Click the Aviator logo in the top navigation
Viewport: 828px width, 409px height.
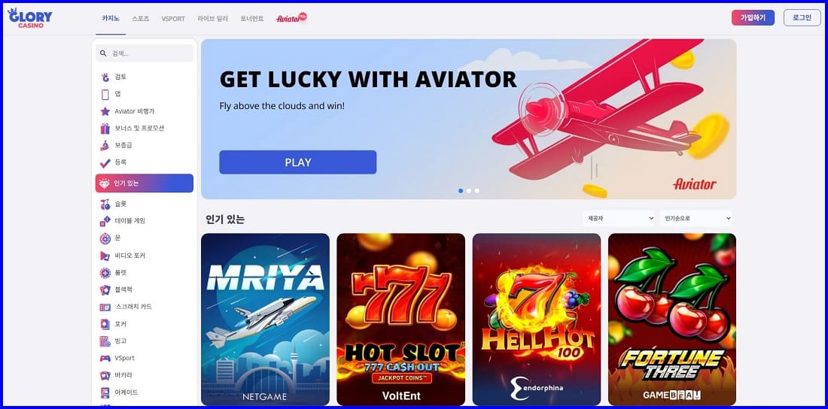[x=291, y=18]
